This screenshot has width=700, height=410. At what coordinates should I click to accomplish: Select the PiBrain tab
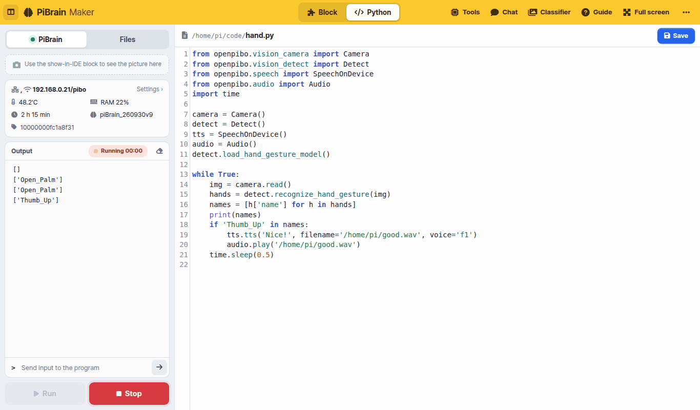click(46, 39)
